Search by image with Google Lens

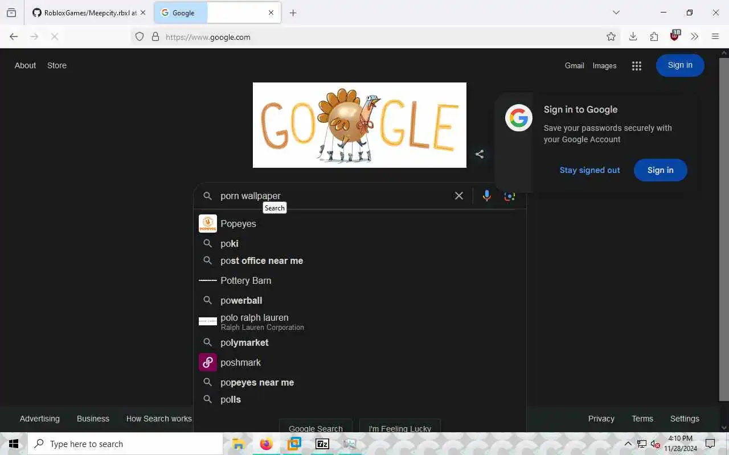(510, 196)
